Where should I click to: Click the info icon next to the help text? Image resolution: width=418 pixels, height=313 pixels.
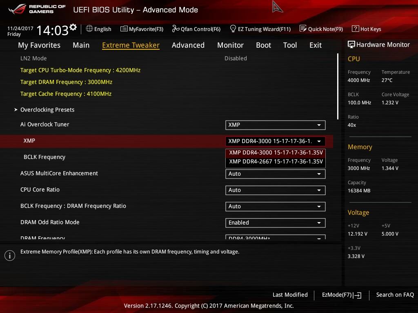(10, 256)
